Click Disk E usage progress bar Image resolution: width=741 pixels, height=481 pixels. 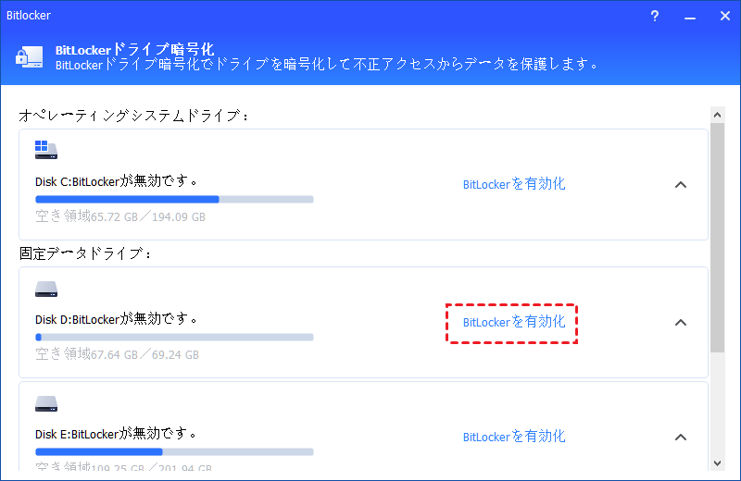174,451
